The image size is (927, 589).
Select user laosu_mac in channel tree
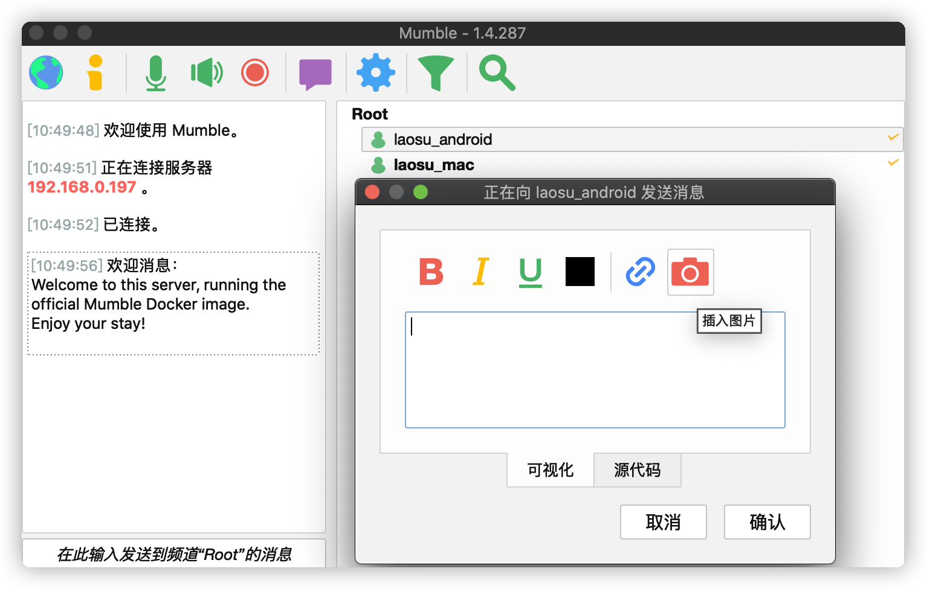[x=632, y=165]
